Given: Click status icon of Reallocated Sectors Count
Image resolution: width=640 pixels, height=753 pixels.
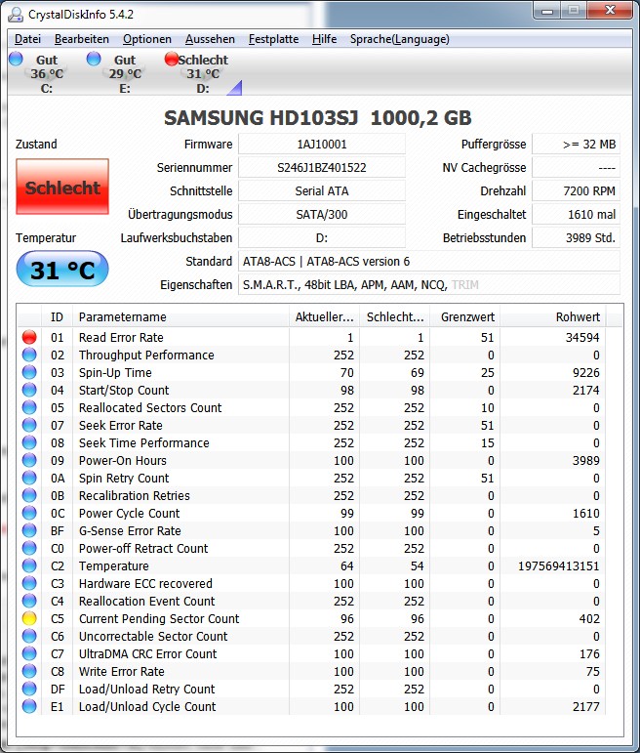Looking at the screenshot, I should click(x=29, y=407).
